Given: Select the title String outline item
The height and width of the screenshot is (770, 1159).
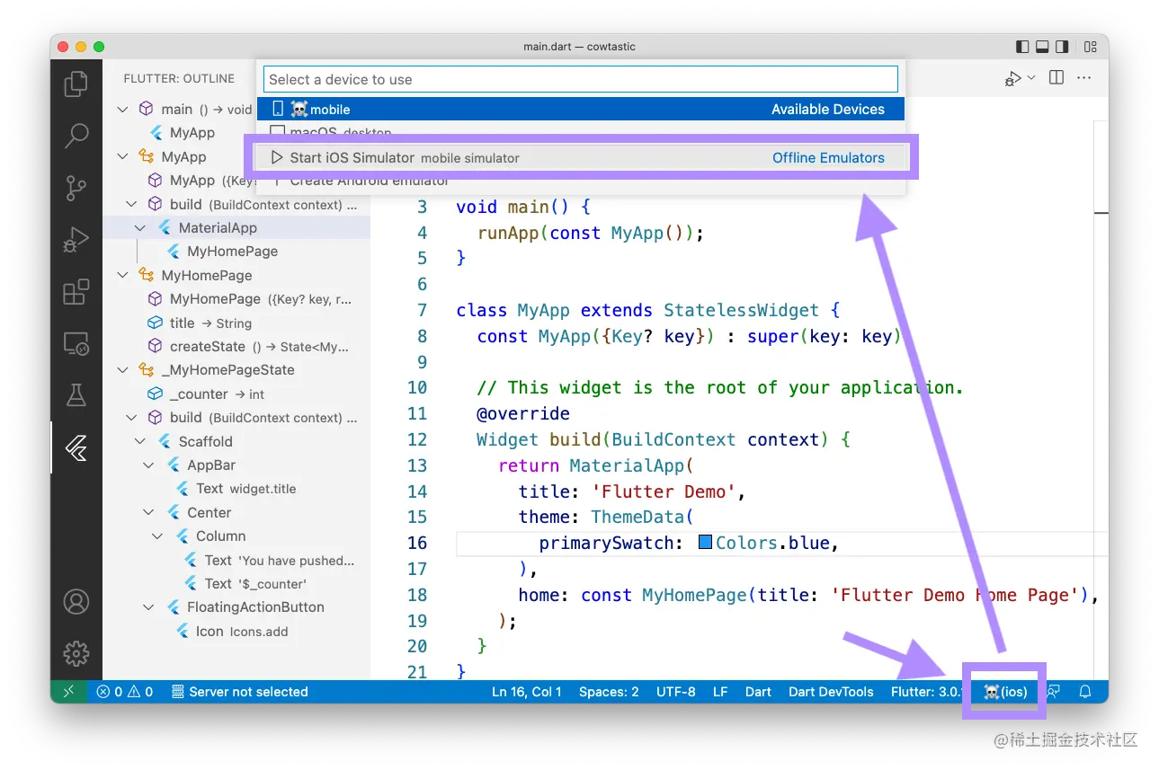Looking at the screenshot, I should (236, 323).
